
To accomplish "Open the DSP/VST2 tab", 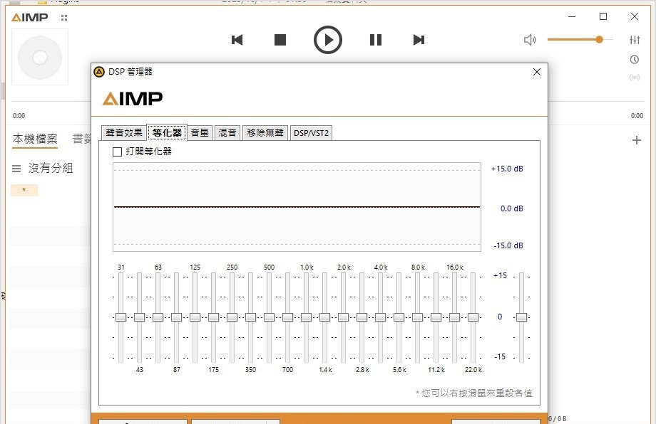I will [x=311, y=132].
